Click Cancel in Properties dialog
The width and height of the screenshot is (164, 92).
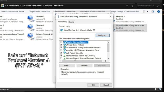[106, 85]
